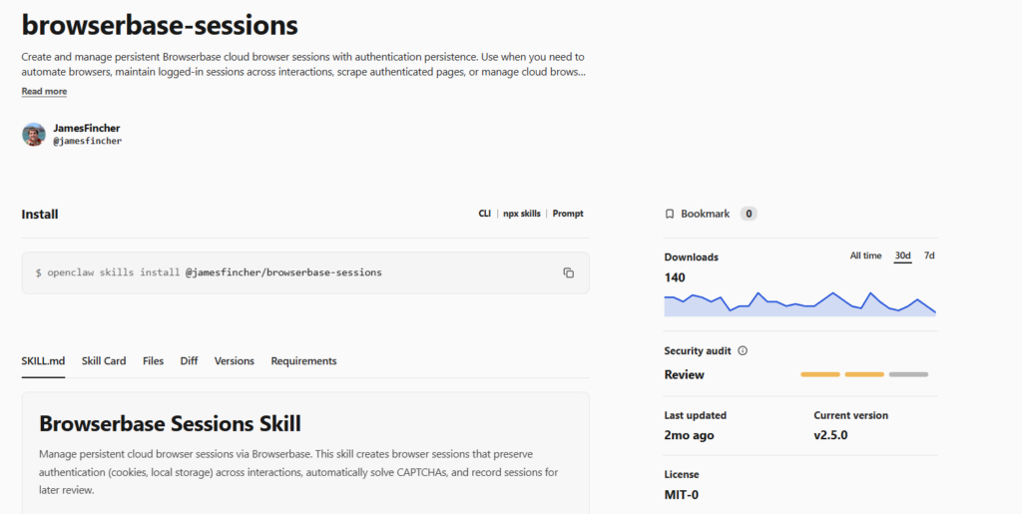Click the Downloads label
Screen dimensions: 1022x514
tap(691, 257)
